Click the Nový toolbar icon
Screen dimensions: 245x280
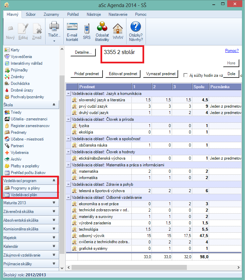(x=10, y=29)
